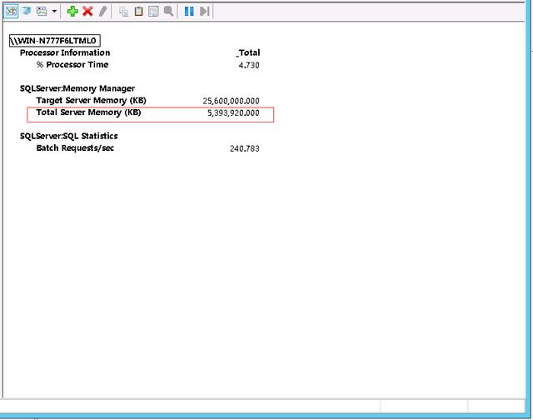Image resolution: width=533 pixels, height=420 pixels.
Task: Select the Total Server Memory (KB) row
Action: tap(150, 115)
